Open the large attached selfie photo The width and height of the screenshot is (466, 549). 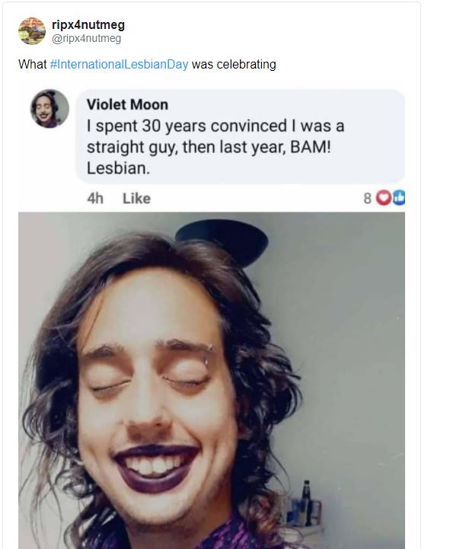[212, 381]
